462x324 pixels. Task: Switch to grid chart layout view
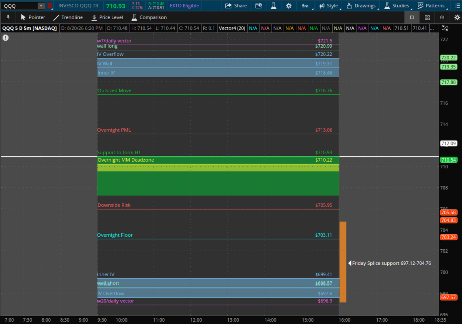pyautogui.click(x=427, y=17)
